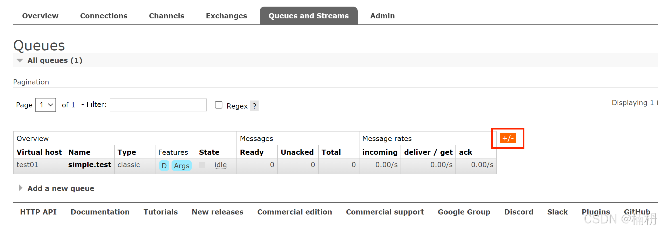Open the Plugins footer link

coord(596,212)
